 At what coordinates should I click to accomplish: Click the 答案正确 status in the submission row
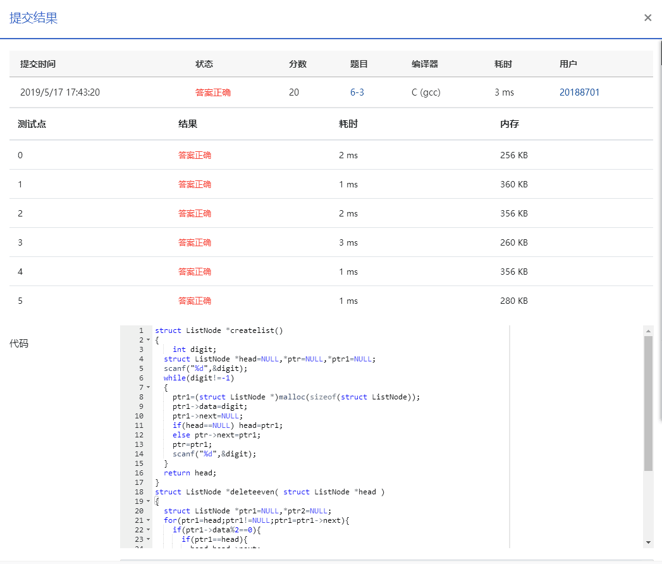[213, 92]
